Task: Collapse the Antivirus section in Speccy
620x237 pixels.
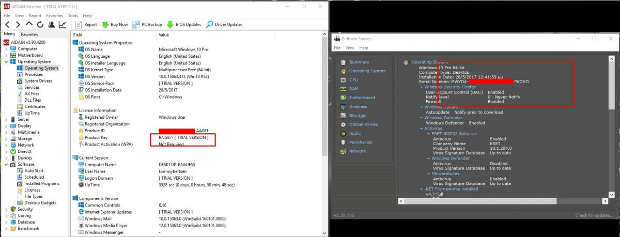Action: [x=422, y=128]
